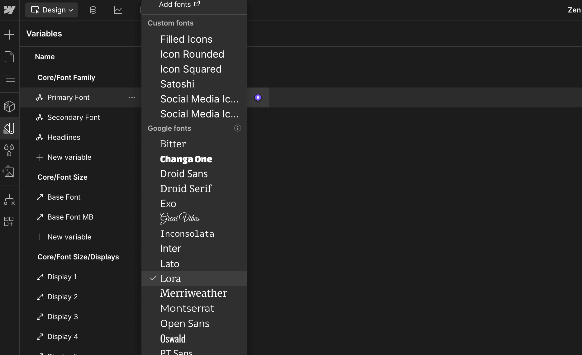The height and width of the screenshot is (355, 582).
Task: Choose Satoshi custom font
Action: coord(194,84)
